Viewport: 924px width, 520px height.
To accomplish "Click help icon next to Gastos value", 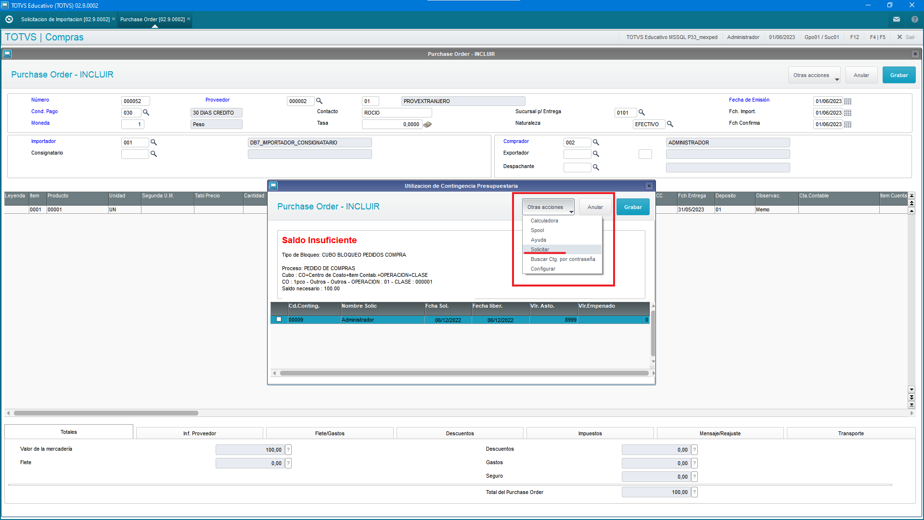I will point(694,463).
